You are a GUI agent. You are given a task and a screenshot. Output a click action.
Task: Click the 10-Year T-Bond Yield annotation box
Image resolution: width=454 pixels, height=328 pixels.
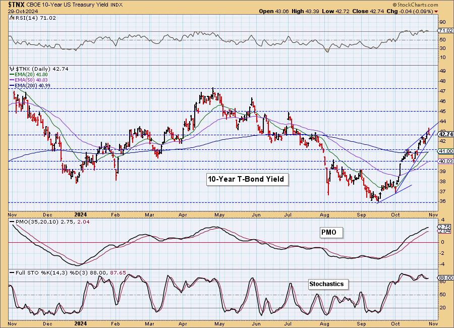click(247, 179)
